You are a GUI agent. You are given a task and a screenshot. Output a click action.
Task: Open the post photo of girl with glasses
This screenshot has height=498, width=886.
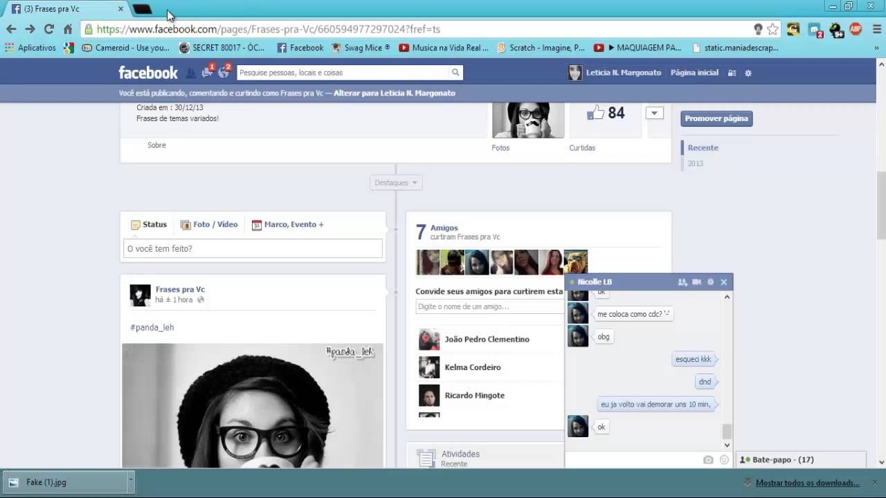253,406
